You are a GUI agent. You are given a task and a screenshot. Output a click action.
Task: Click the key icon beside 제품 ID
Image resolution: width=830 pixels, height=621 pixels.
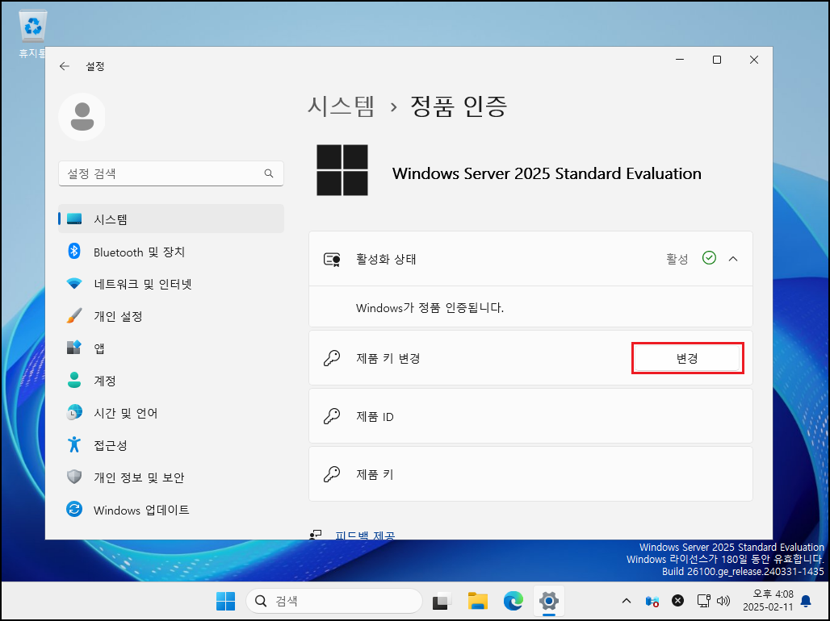(x=332, y=416)
